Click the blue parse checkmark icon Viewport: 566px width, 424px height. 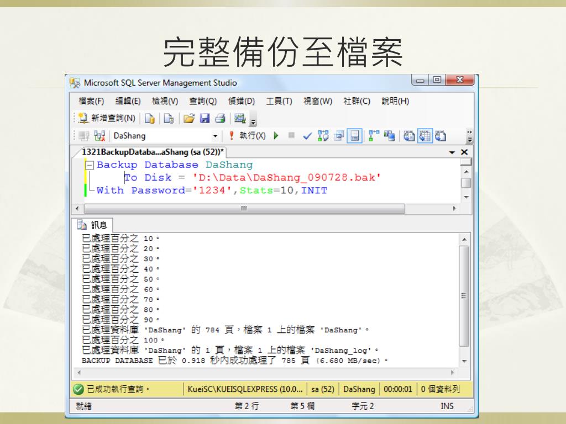[x=307, y=136]
